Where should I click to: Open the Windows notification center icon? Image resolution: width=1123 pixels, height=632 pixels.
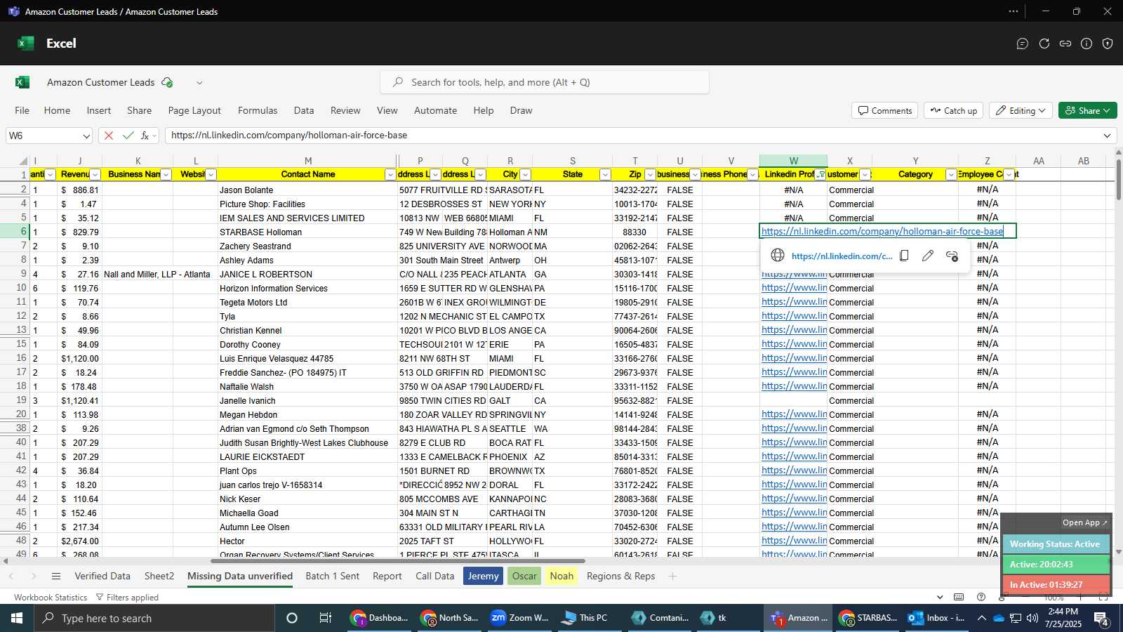1101,619
